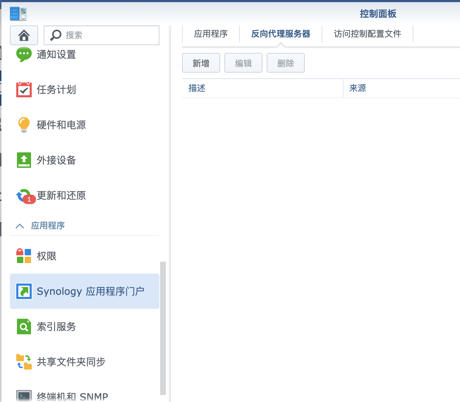Select 反向代理服务器 tab

point(280,34)
